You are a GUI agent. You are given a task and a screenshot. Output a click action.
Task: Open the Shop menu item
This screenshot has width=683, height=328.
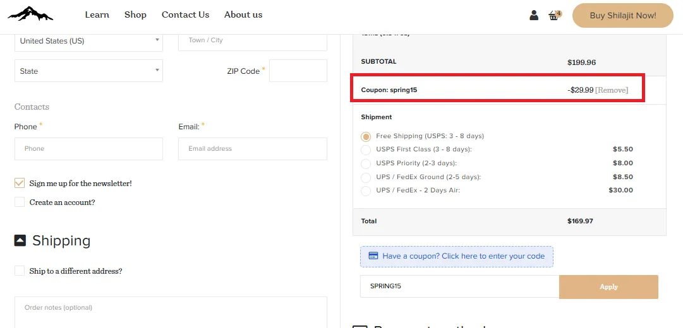(135, 15)
